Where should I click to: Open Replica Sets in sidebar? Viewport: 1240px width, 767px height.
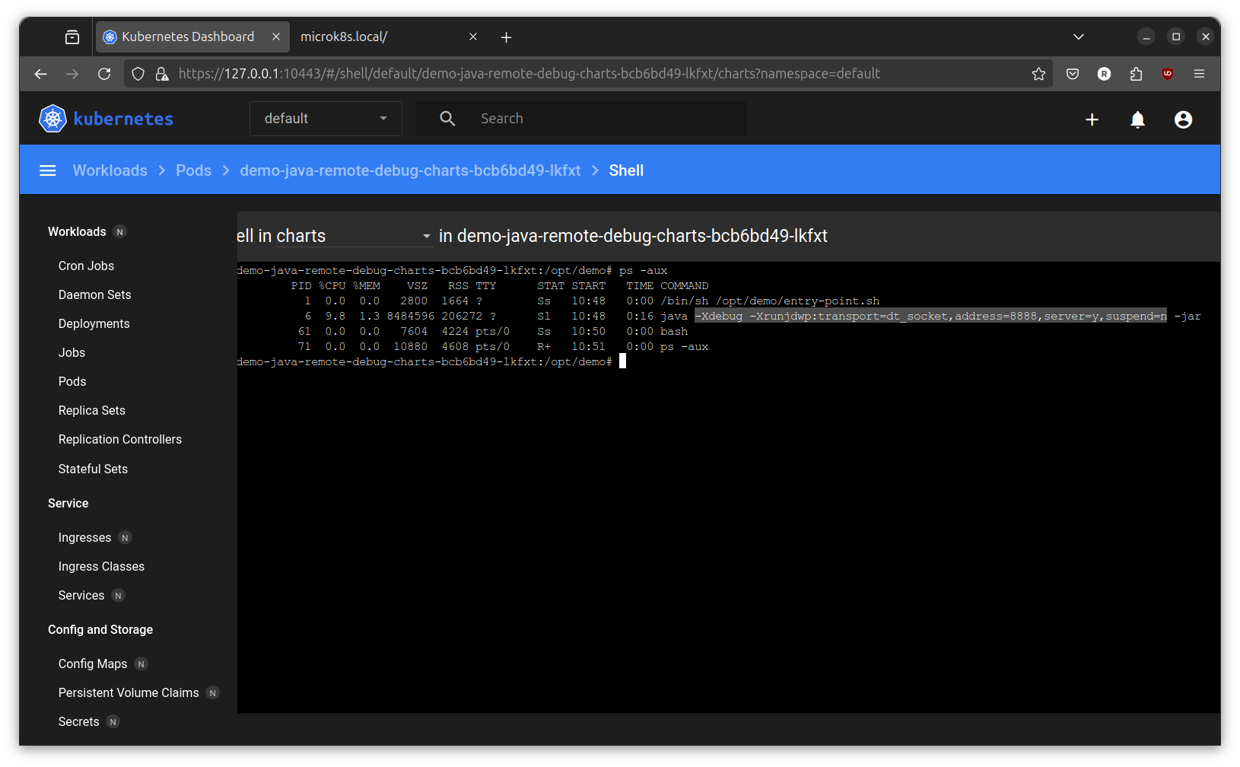91,410
